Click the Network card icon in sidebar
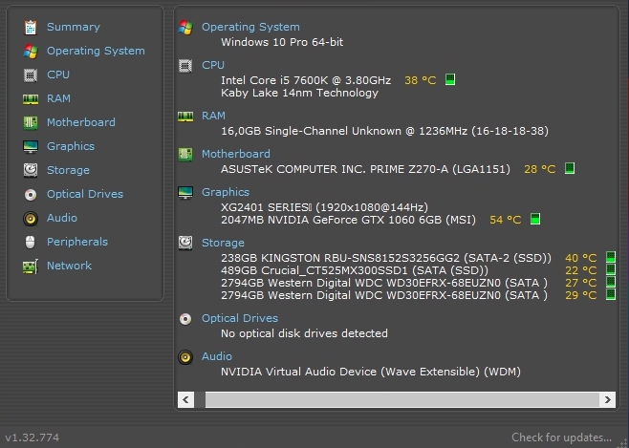The height and width of the screenshot is (448, 629). click(31, 267)
